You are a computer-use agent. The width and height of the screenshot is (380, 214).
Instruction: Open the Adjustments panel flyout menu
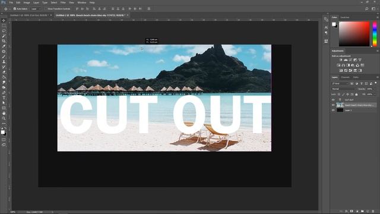(x=378, y=51)
